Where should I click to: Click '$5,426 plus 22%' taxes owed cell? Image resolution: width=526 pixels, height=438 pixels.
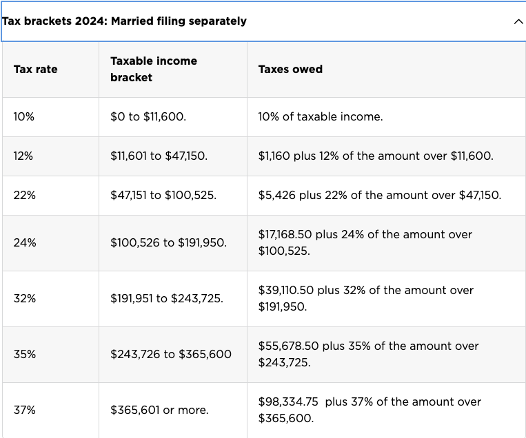pyautogui.click(x=387, y=196)
